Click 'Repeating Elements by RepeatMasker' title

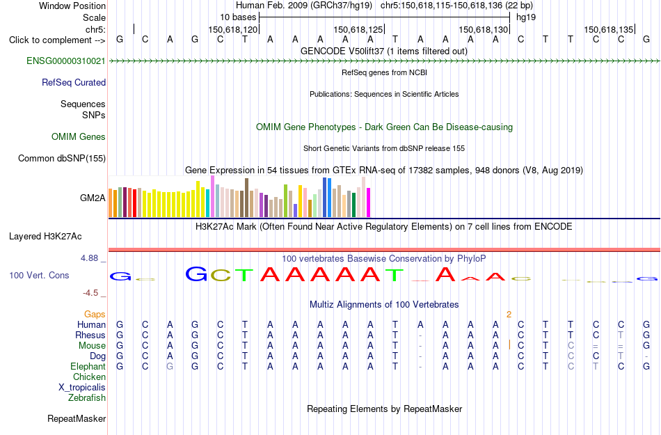(385, 409)
